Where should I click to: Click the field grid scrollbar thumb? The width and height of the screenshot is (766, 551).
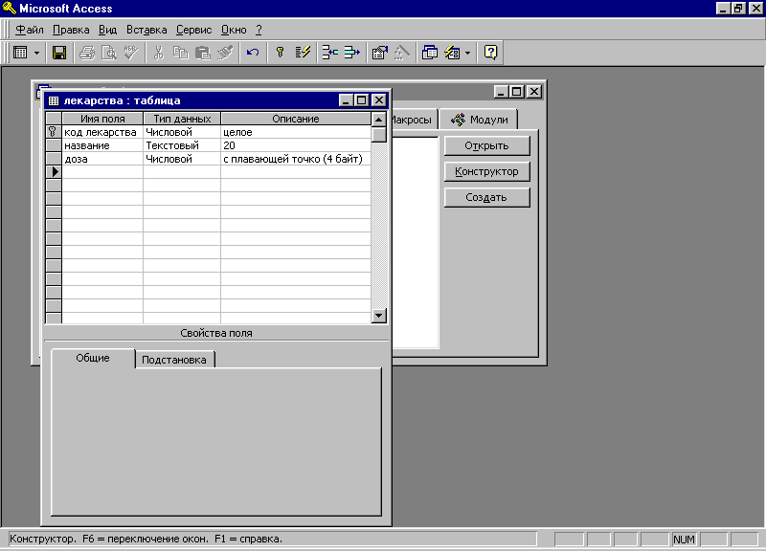(378, 134)
